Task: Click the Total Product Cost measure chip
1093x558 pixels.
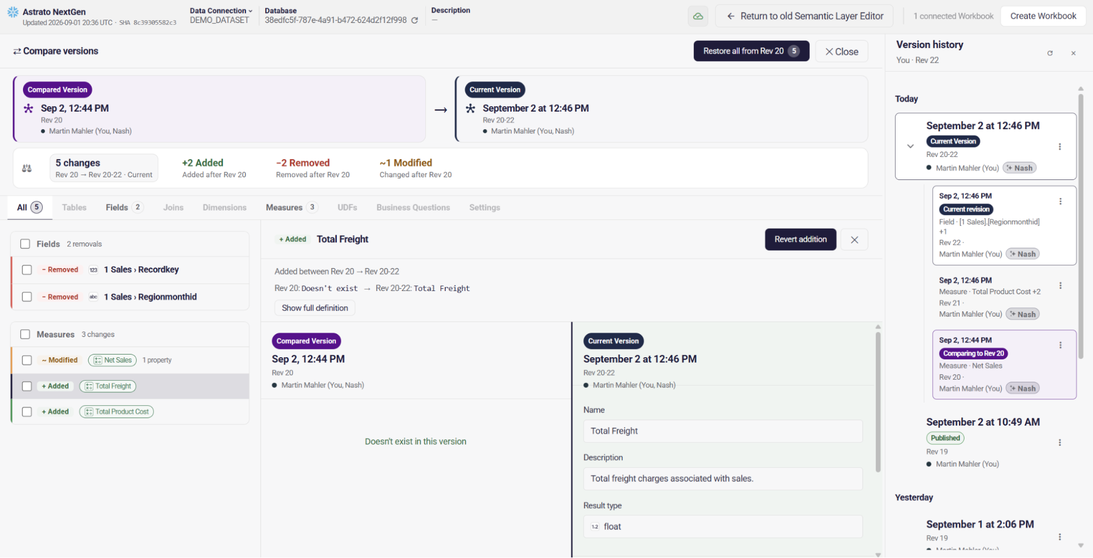Action: tap(116, 412)
